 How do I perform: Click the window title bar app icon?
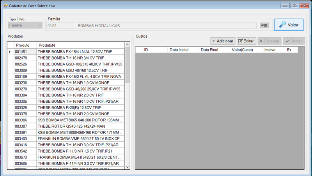pos(5,6)
